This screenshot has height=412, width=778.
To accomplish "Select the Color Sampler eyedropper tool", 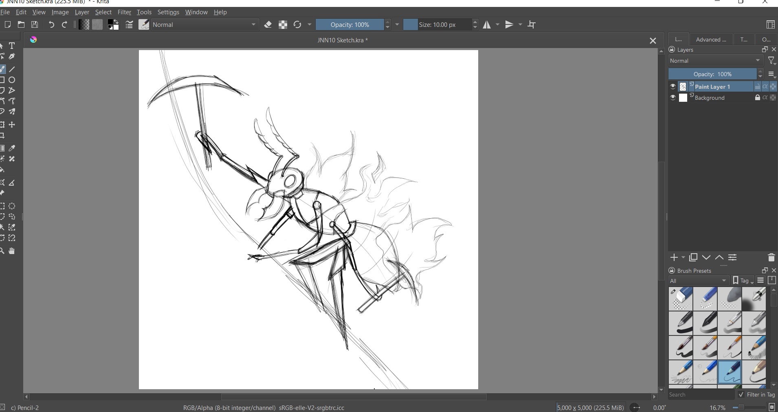I will click(12, 148).
